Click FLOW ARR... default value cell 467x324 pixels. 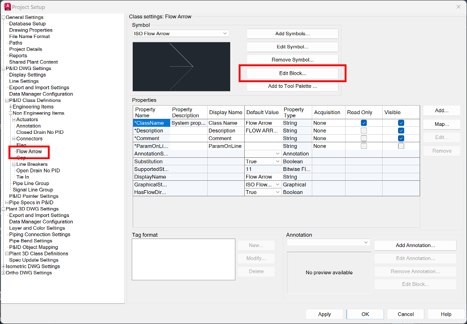(x=262, y=131)
